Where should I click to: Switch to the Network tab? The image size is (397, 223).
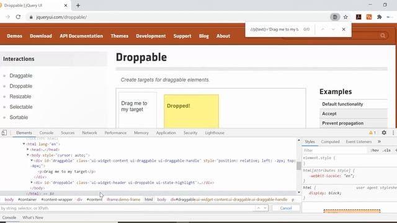(x=89, y=133)
